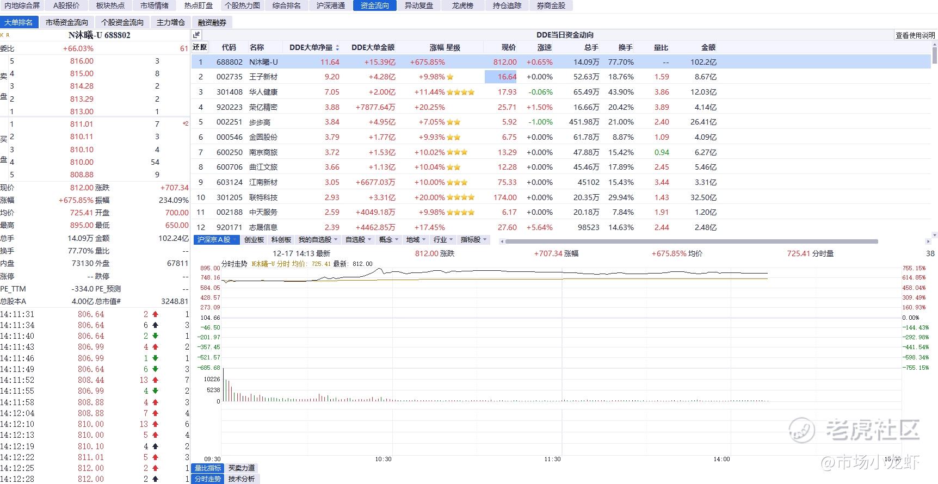Select the 王子新材 stock row
The width and height of the screenshot is (938, 484).
pyautogui.click(x=561, y=77)
